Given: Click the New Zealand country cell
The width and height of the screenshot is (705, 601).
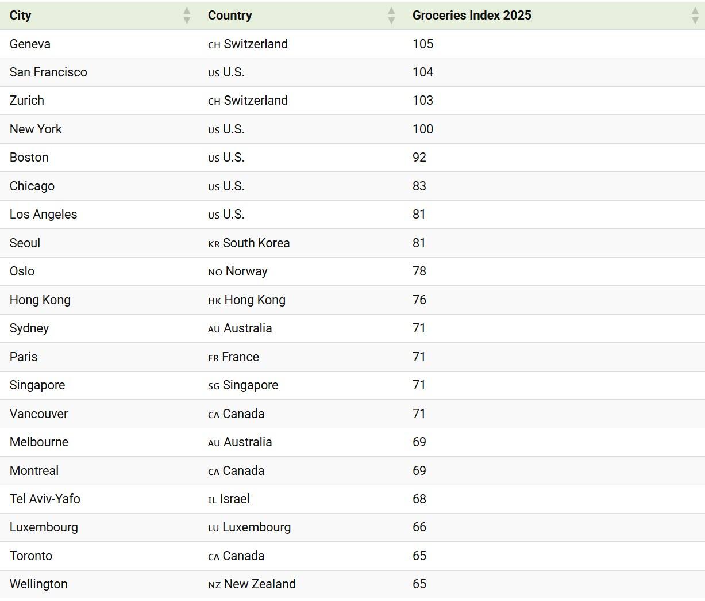Looking at the screenshot, I should coord(259,584).
